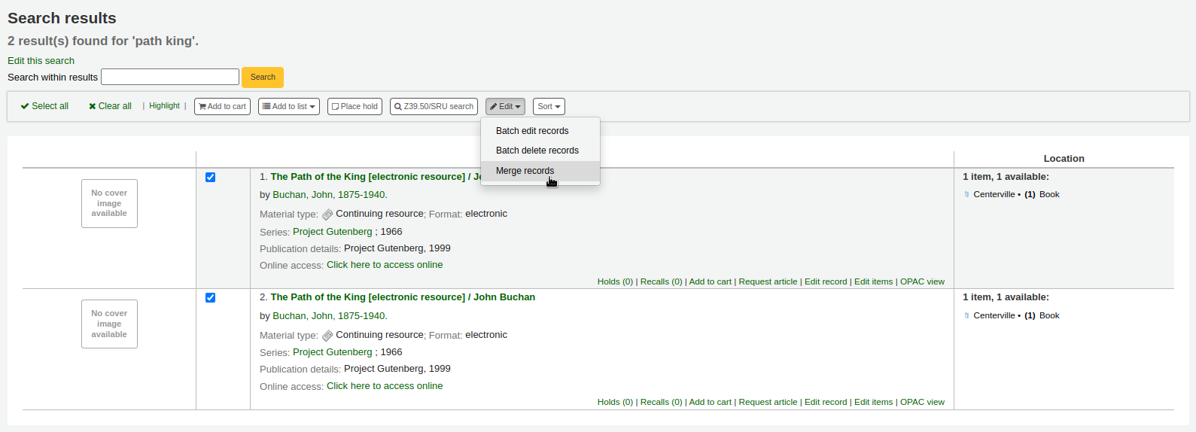Click the material type icon in first result
Image resolution: width=1196 pixels, height=432 pixels.
coord(327,214)
